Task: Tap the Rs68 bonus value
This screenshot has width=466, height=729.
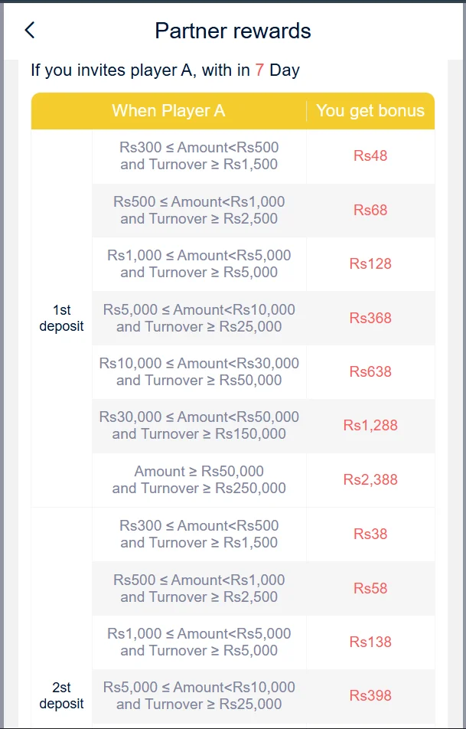Action: coord(370,210)
